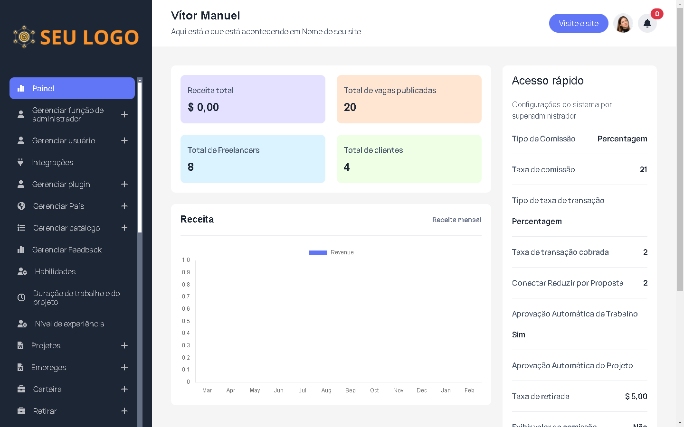The image size is (684, 427).
Task: Click the Gerenciar catálogo list icon
Action: coord(21,228)
